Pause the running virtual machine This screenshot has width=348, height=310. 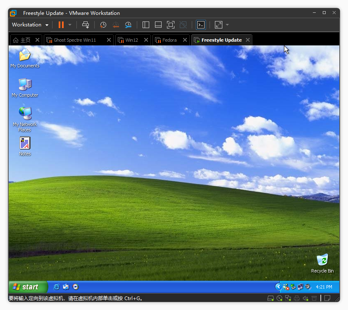click(x=61, y=25)
